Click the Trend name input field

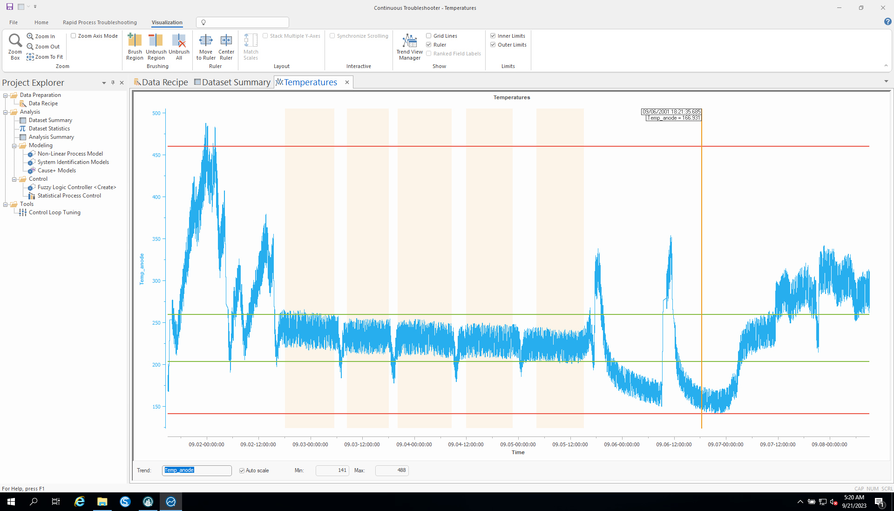point(196,470)
